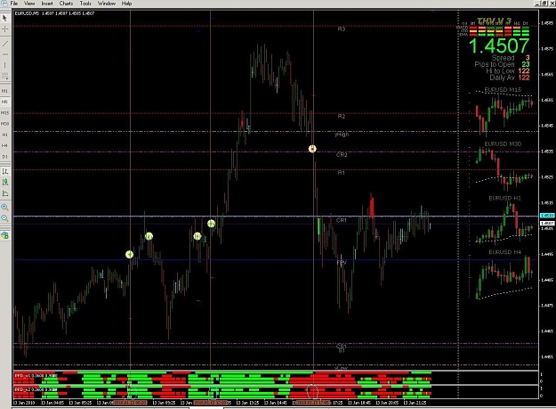Click the 13 Jan 20:05 time label
Viewport: 556px width, 409px height.
point(387,403)
